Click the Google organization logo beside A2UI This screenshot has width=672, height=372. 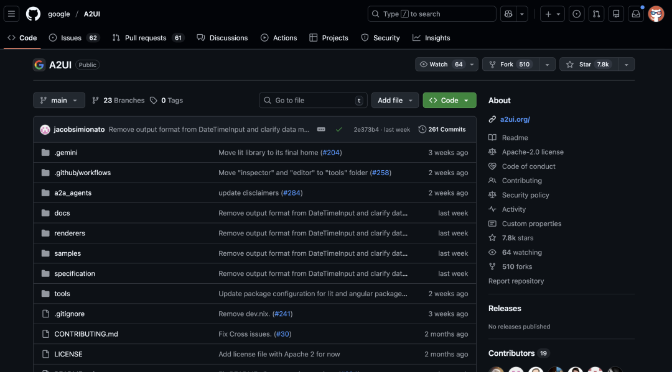39,65
